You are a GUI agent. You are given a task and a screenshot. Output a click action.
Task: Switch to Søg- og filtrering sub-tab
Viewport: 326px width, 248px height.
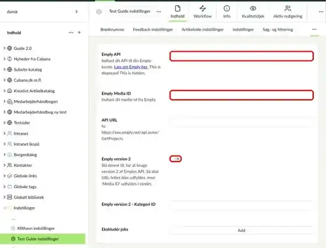pos(278,30)
